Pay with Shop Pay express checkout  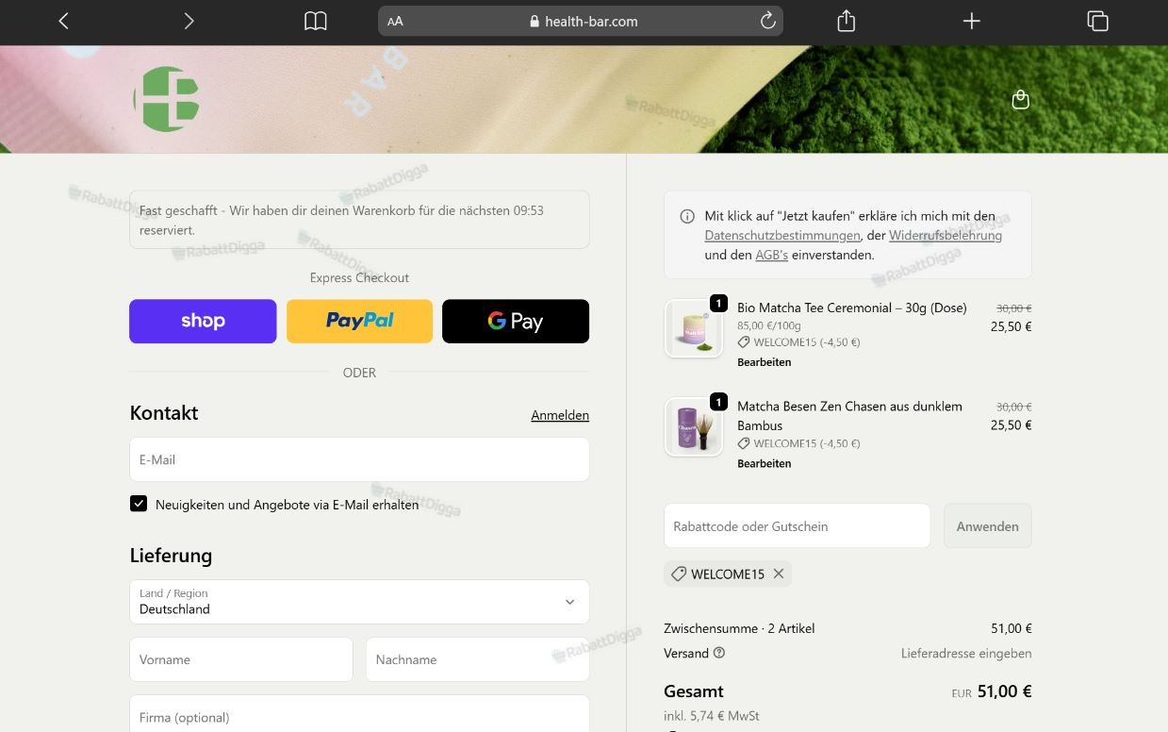[203, 321]
